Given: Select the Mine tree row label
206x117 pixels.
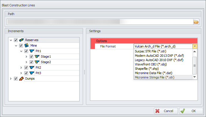Looking at the screenshot, I should [x=34, y=45].
